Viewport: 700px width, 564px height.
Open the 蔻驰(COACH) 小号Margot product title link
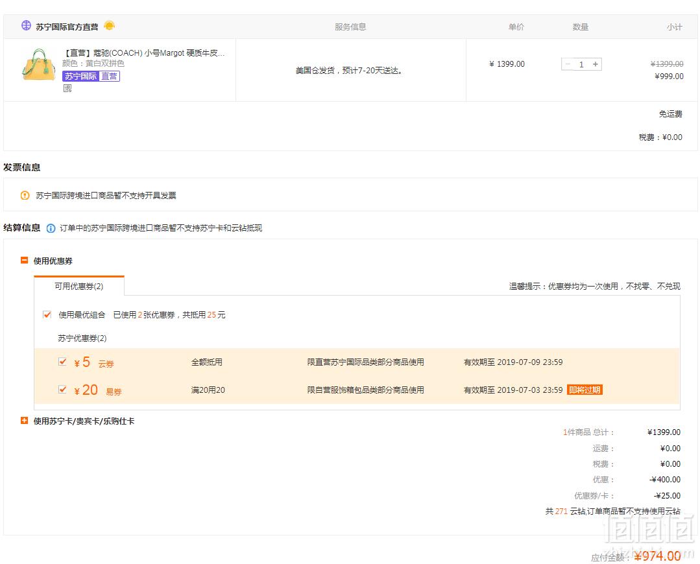(x=144, y=53)
